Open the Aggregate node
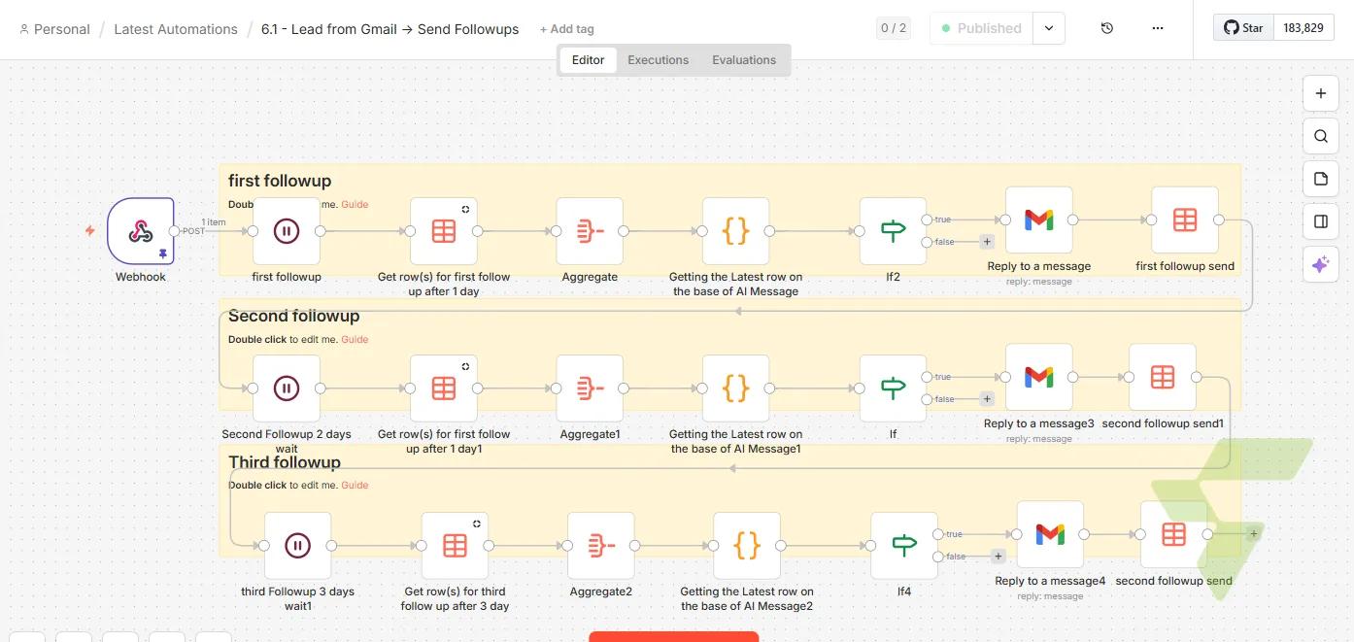The image size is (1354, 642). pyautogui.click(x=590, y=231)
